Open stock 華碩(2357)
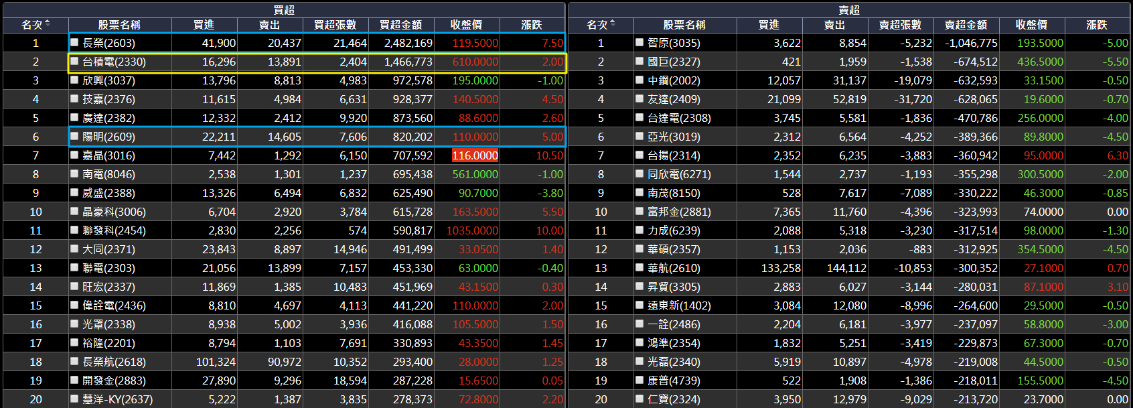 pyautogui.click(x=674, y=249)
